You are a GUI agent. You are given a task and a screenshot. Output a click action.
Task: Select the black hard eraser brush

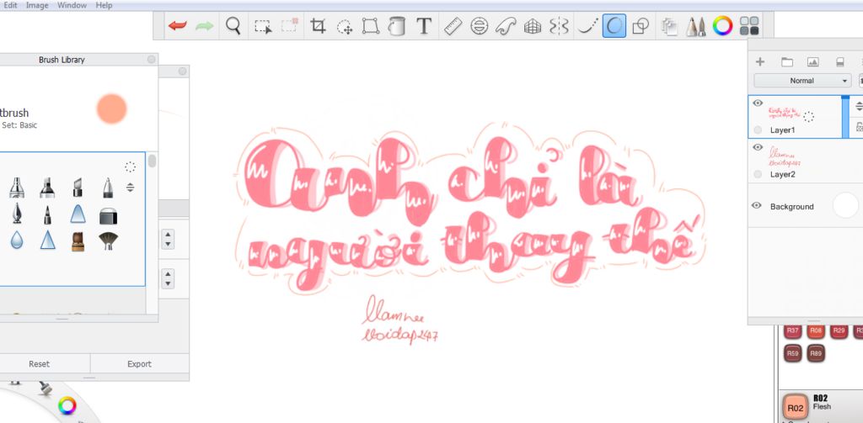[108, 215]
